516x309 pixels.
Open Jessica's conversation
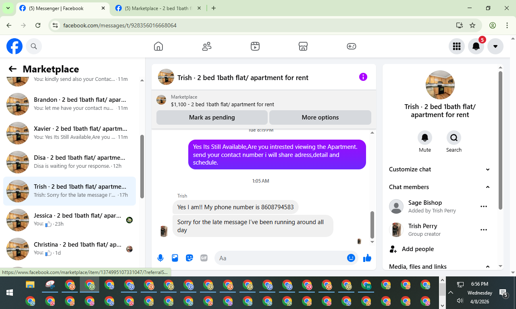pos(69,220)
